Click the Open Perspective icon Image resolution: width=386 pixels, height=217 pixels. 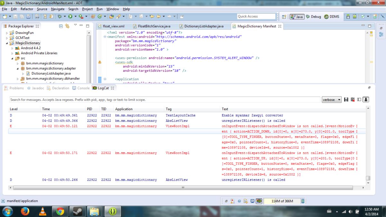click(284, 17)
